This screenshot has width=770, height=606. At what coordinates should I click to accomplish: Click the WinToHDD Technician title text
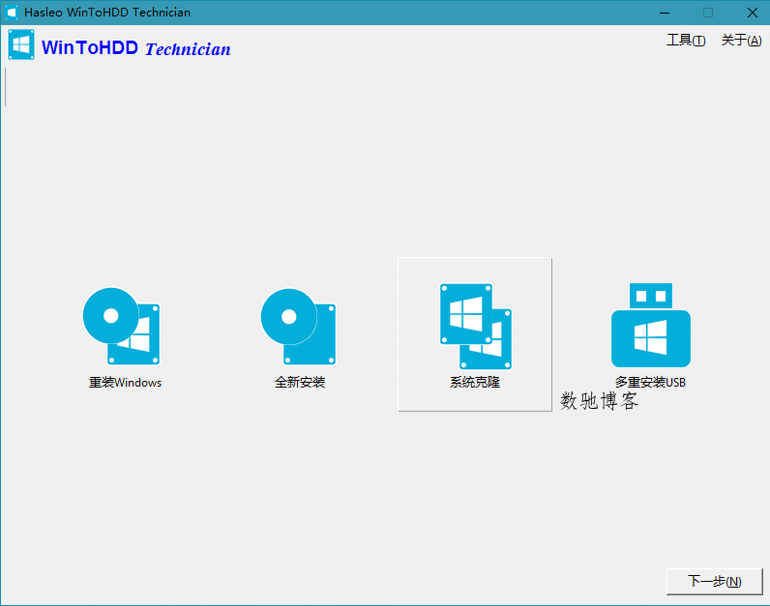(x=136, y=48)
